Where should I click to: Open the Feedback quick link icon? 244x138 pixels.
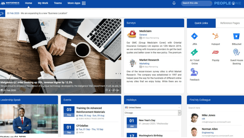tap(194, 72)
